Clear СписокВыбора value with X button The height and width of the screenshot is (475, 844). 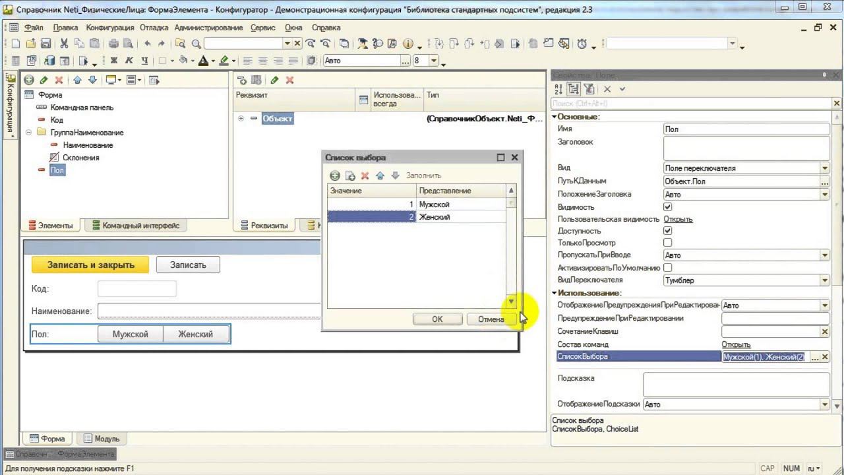(824, 357)
